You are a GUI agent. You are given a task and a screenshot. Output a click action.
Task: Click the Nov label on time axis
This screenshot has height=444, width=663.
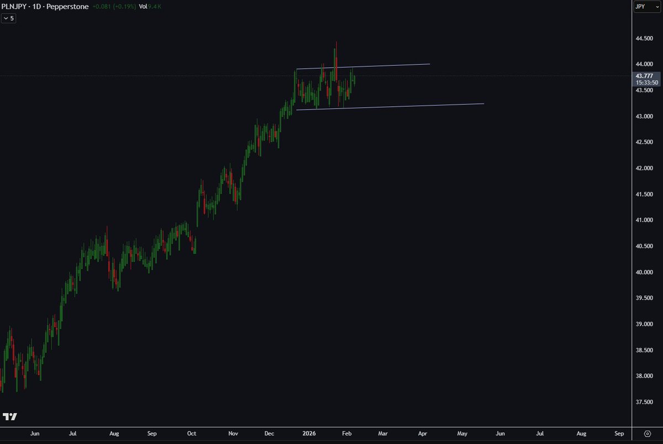coord(233,434)
